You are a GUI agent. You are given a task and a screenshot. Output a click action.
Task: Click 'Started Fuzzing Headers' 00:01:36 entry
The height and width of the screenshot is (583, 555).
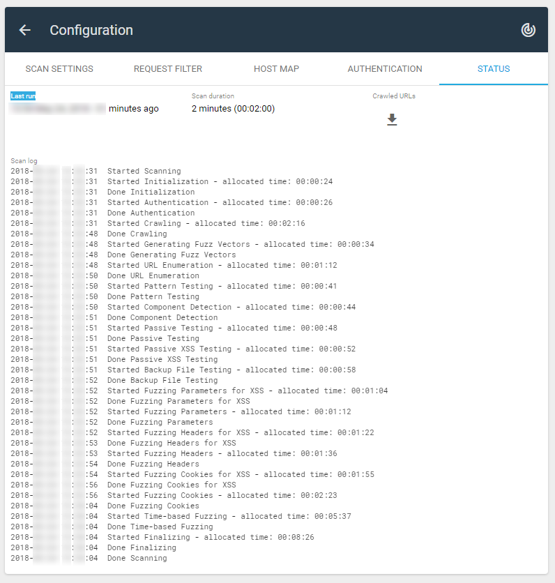[222, 453]
